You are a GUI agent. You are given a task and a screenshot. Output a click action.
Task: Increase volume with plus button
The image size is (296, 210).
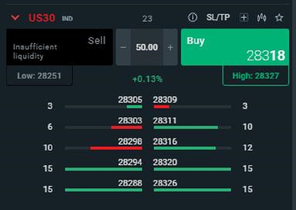click(x=170, y=47)
